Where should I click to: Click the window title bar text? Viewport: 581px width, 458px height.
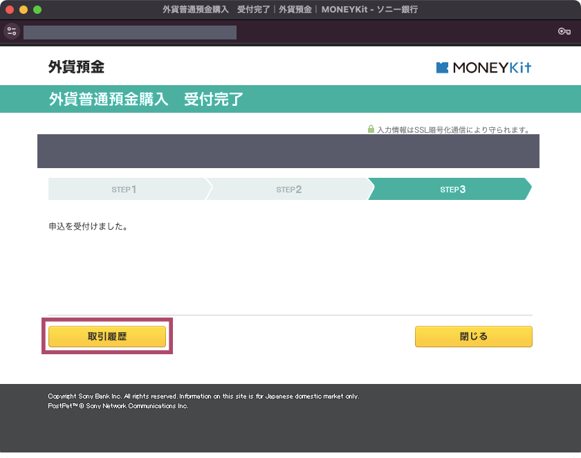(x=290, y=10)
